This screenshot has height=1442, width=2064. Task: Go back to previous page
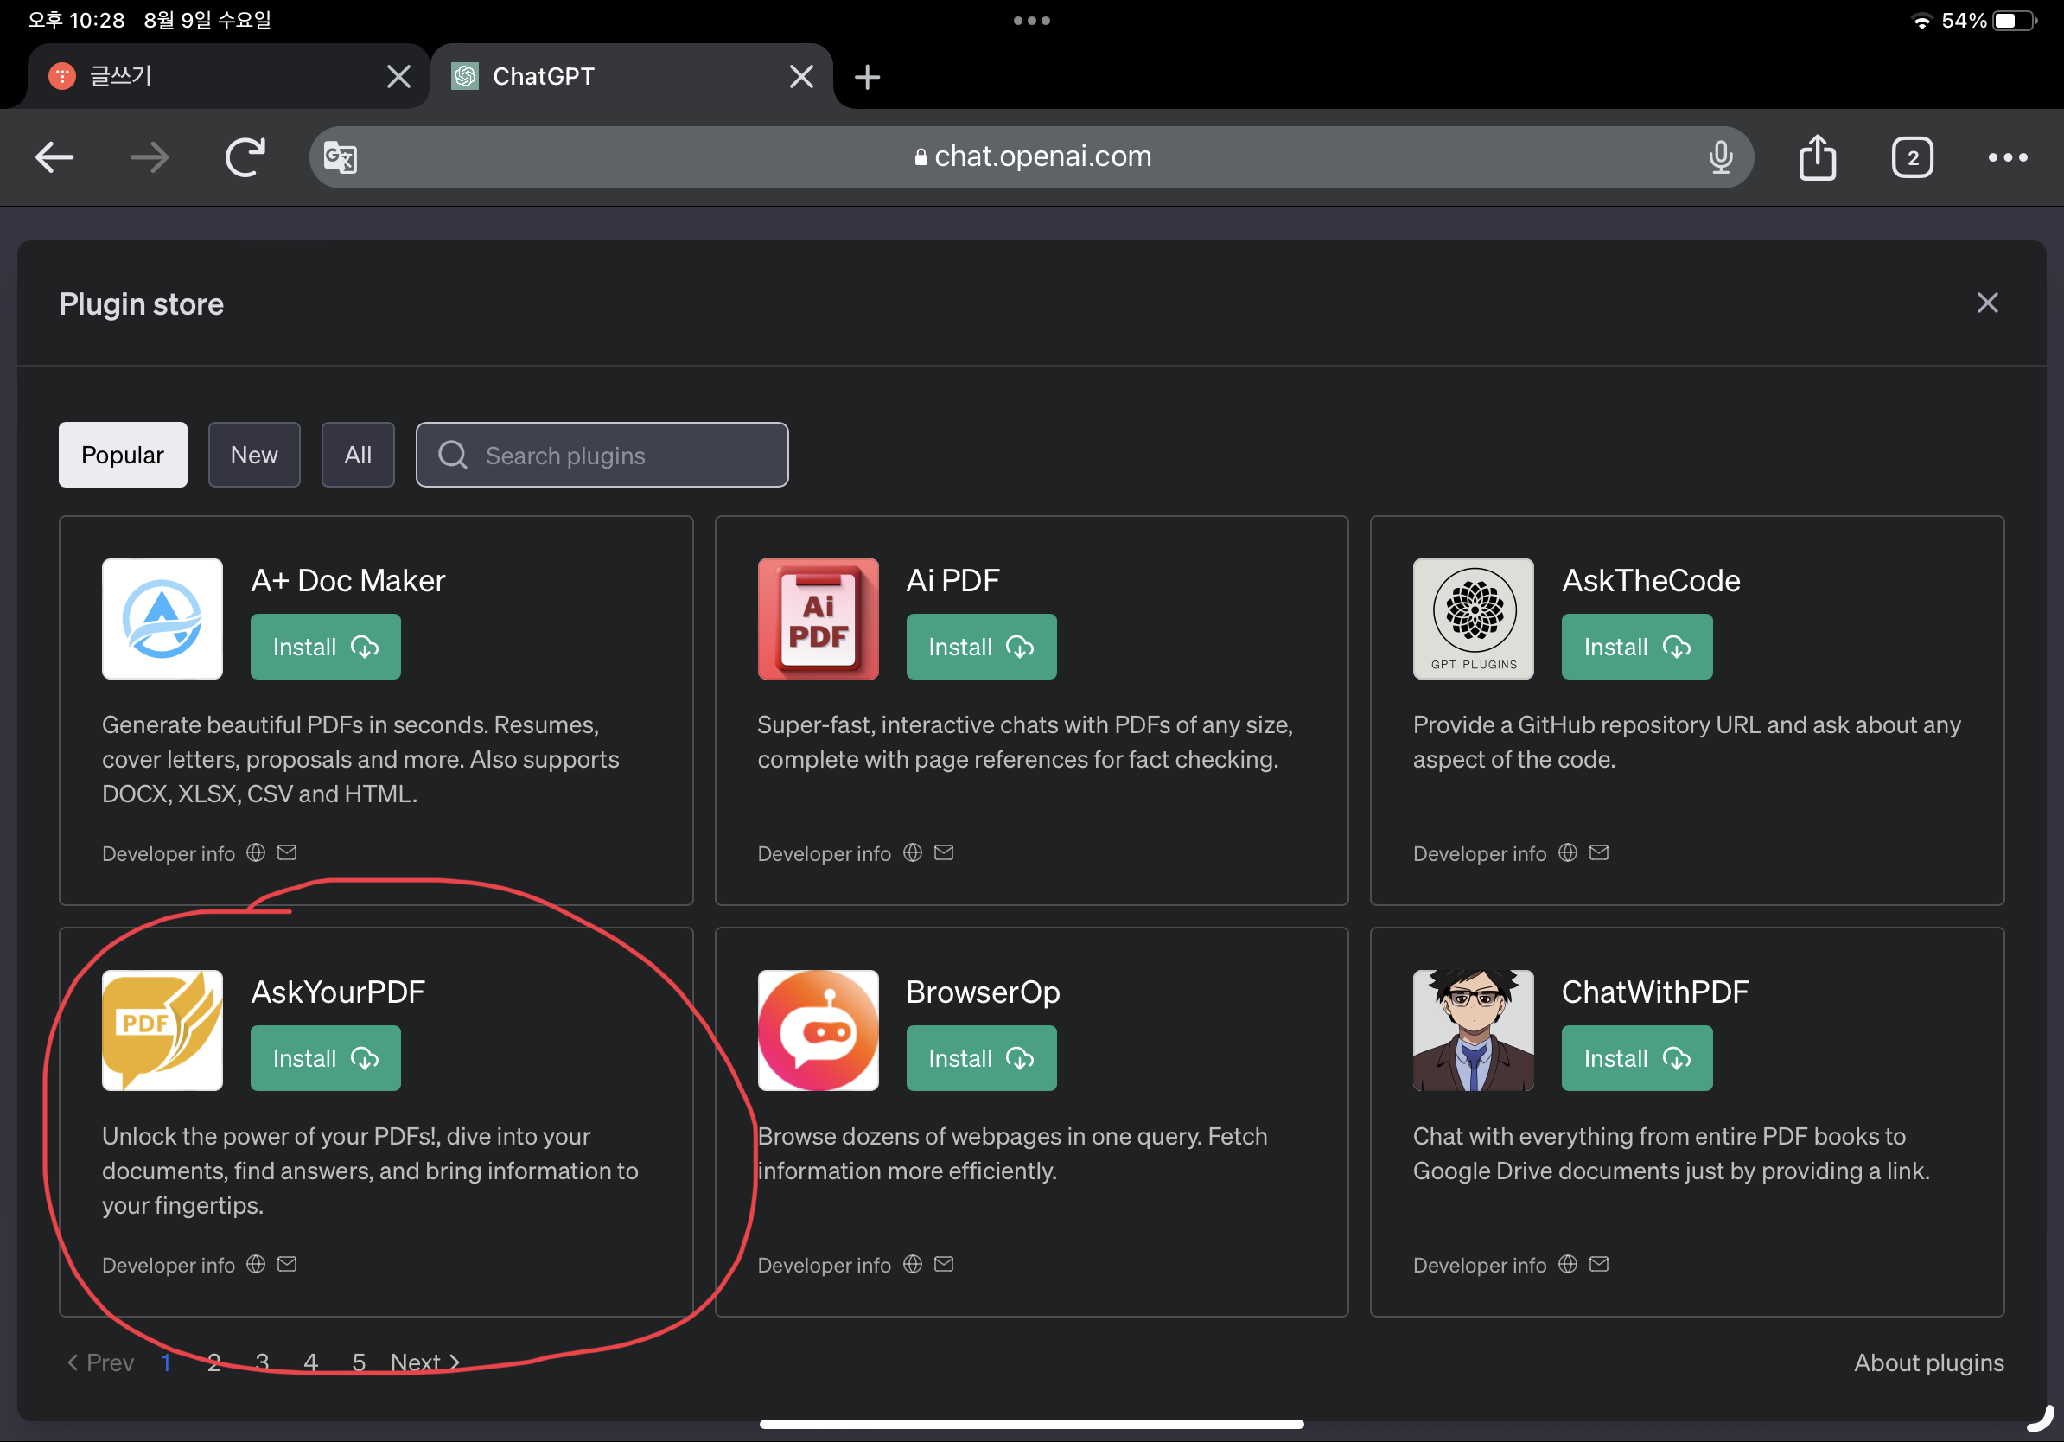[x=54, y=157]
